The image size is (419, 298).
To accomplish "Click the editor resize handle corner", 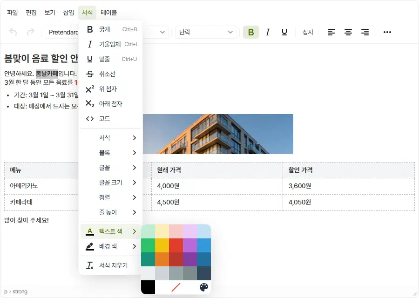I will click(415, 293).
